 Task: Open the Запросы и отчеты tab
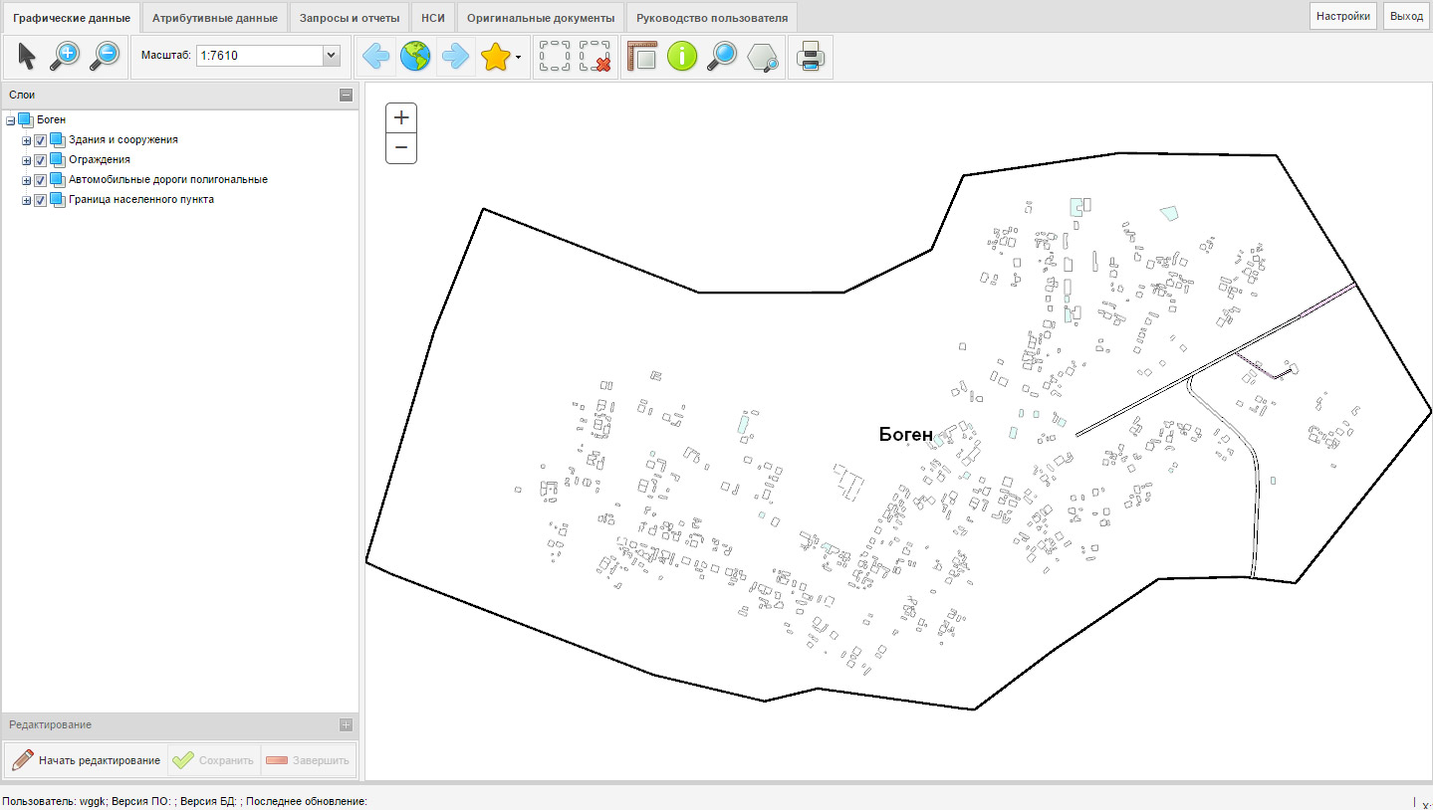(x=350, y=18)
